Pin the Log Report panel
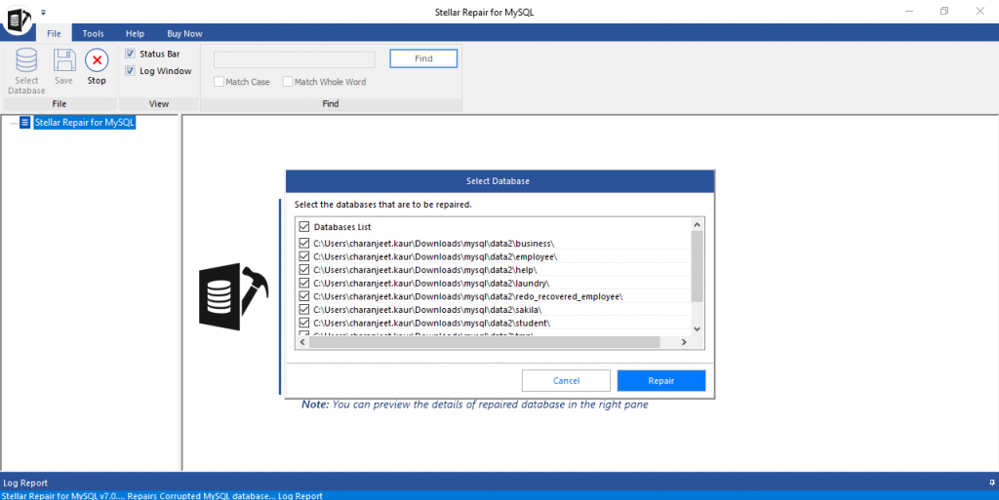 pyautogui.click(x=991, y=482)
